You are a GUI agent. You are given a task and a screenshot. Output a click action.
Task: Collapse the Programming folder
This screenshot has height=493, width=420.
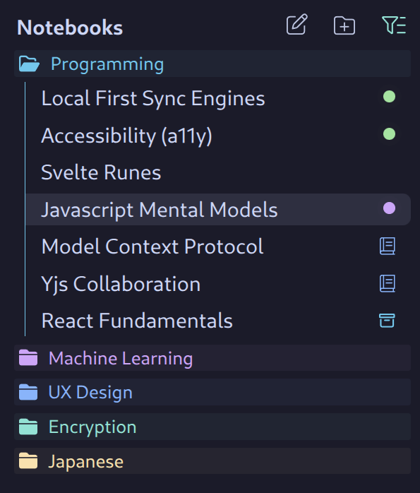coord(212,64)
